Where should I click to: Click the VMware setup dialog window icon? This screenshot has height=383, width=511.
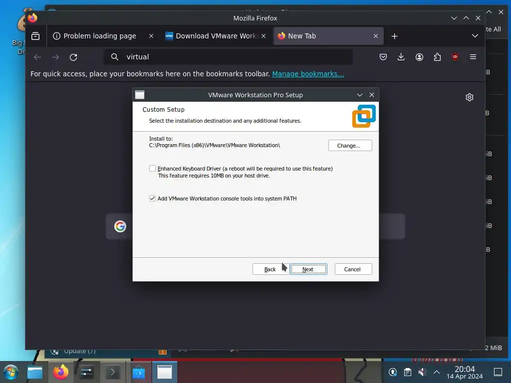pos(140,95)
